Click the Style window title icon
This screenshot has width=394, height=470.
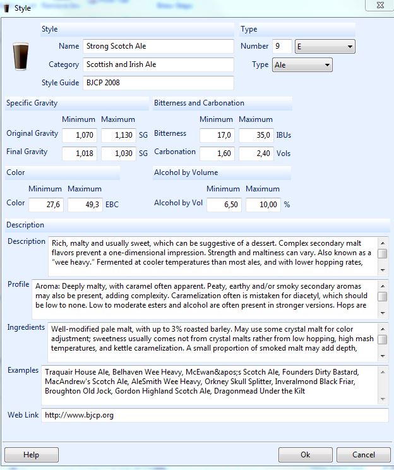6,8
